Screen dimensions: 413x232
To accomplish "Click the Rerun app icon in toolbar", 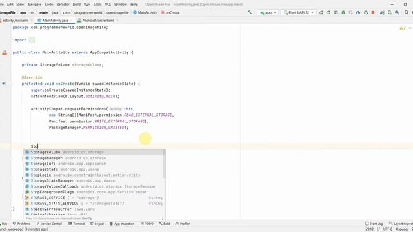I will click(x=321, y=12).
